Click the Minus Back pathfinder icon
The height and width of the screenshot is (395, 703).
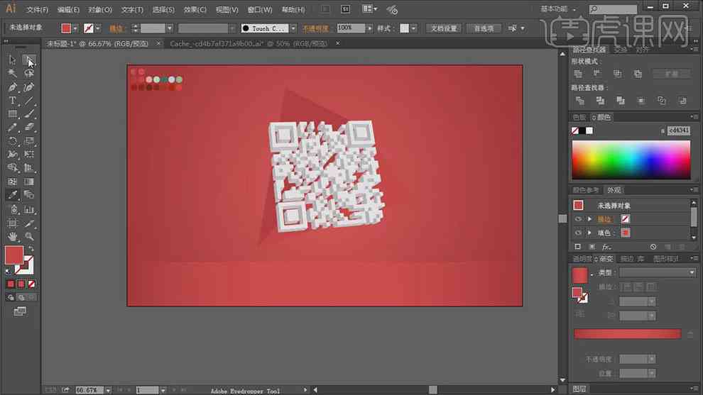tap(683, 101)
